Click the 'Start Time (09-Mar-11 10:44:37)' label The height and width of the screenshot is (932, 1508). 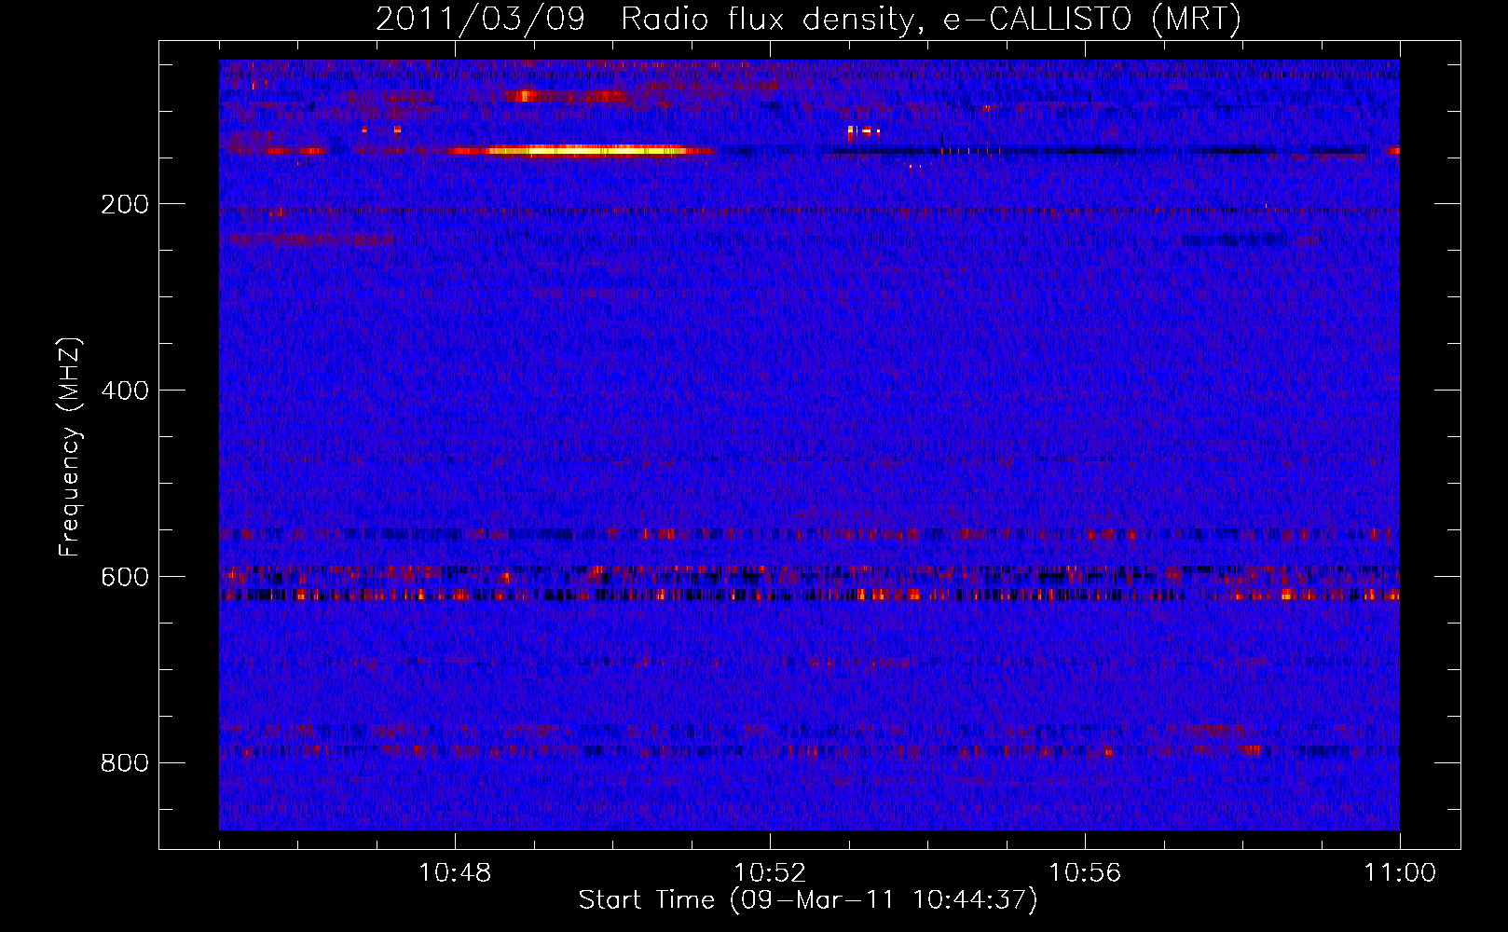pyautogui.click(x=808, y=900)
